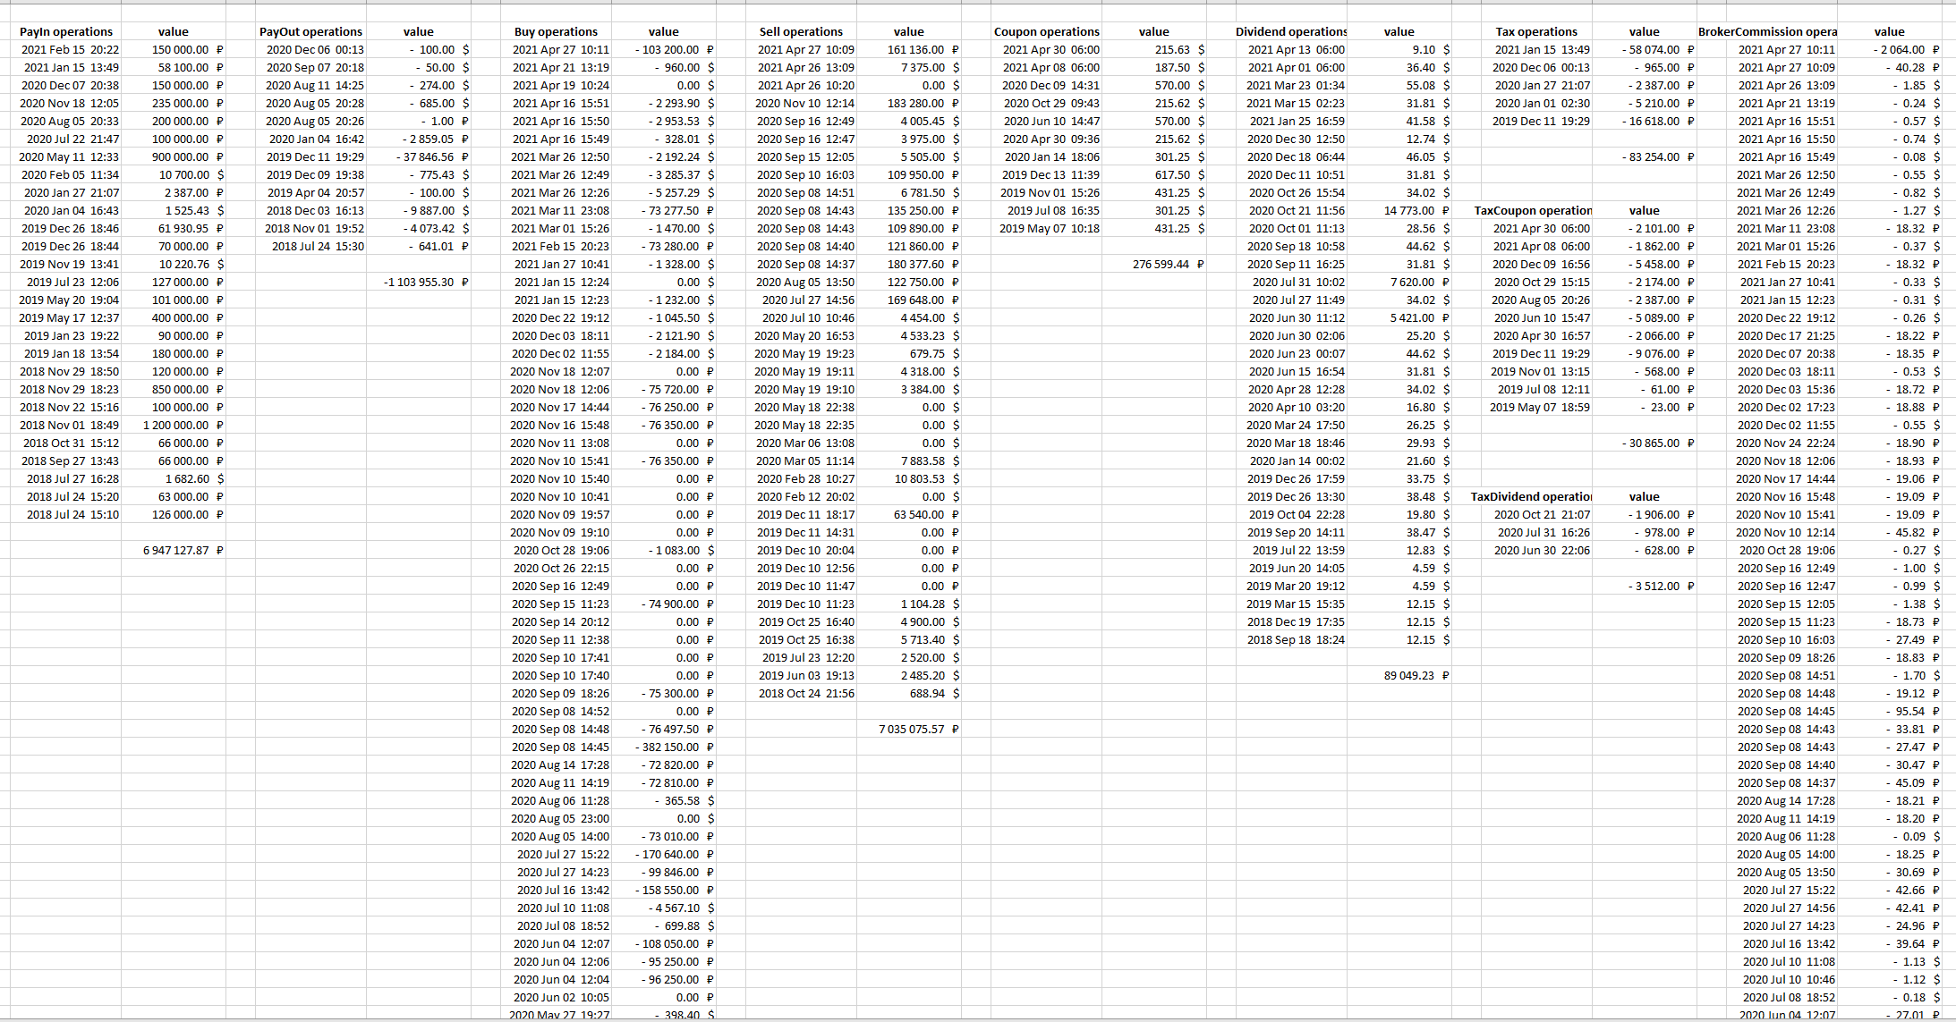
Task: Select BrokerCommission date 2020 Jul 16 13:42
Action: pyautogui.click(x=1782, y=943)
